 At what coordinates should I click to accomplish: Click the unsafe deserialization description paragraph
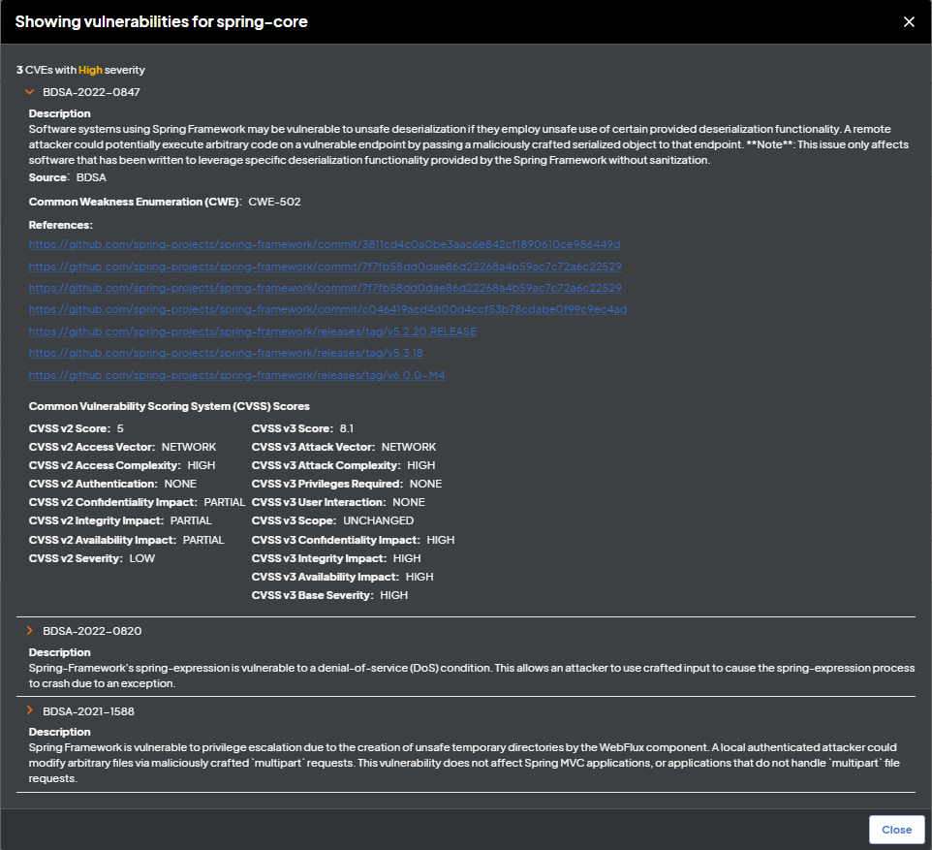(x=468, y=144)
